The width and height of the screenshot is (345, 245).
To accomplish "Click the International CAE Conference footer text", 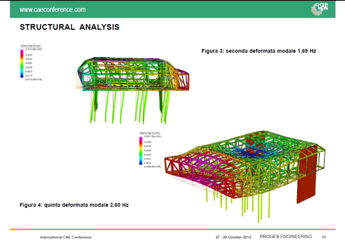I will [66, 237].
